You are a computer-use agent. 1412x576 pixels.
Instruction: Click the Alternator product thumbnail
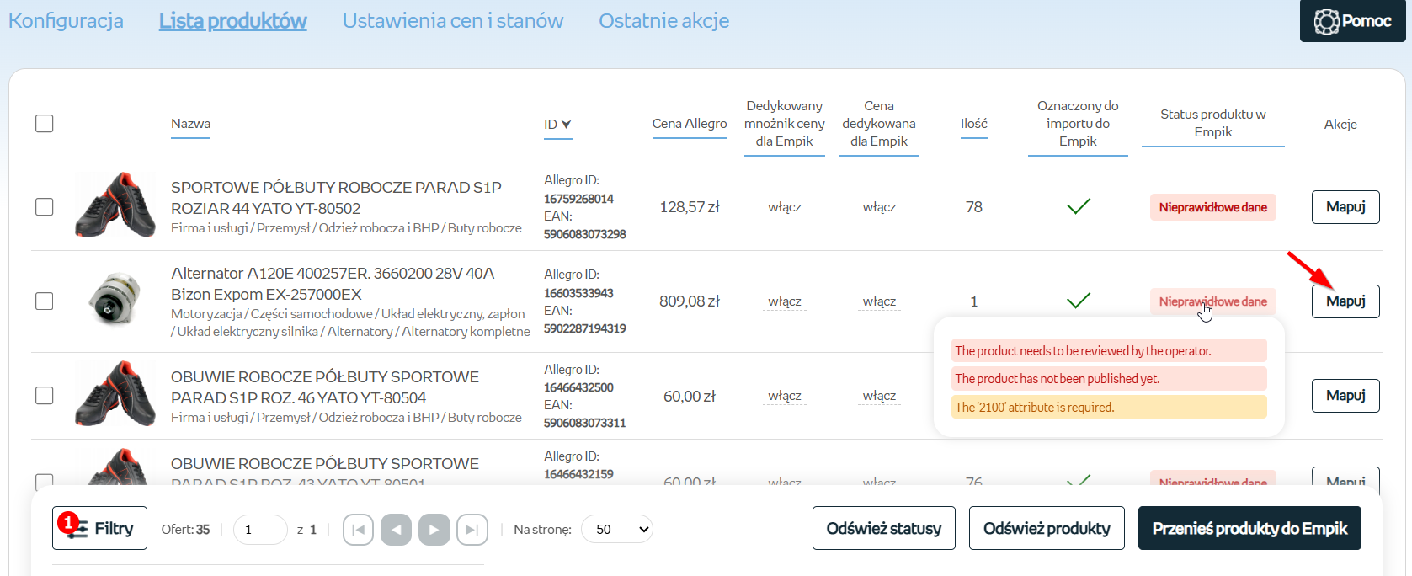coord(115,300)
